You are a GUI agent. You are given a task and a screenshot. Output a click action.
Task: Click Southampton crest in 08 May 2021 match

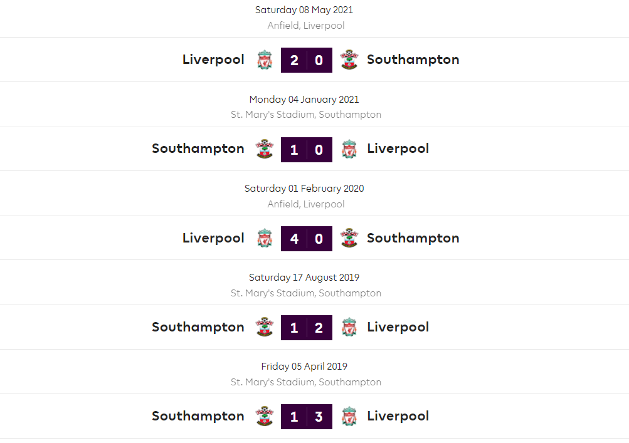349,60
